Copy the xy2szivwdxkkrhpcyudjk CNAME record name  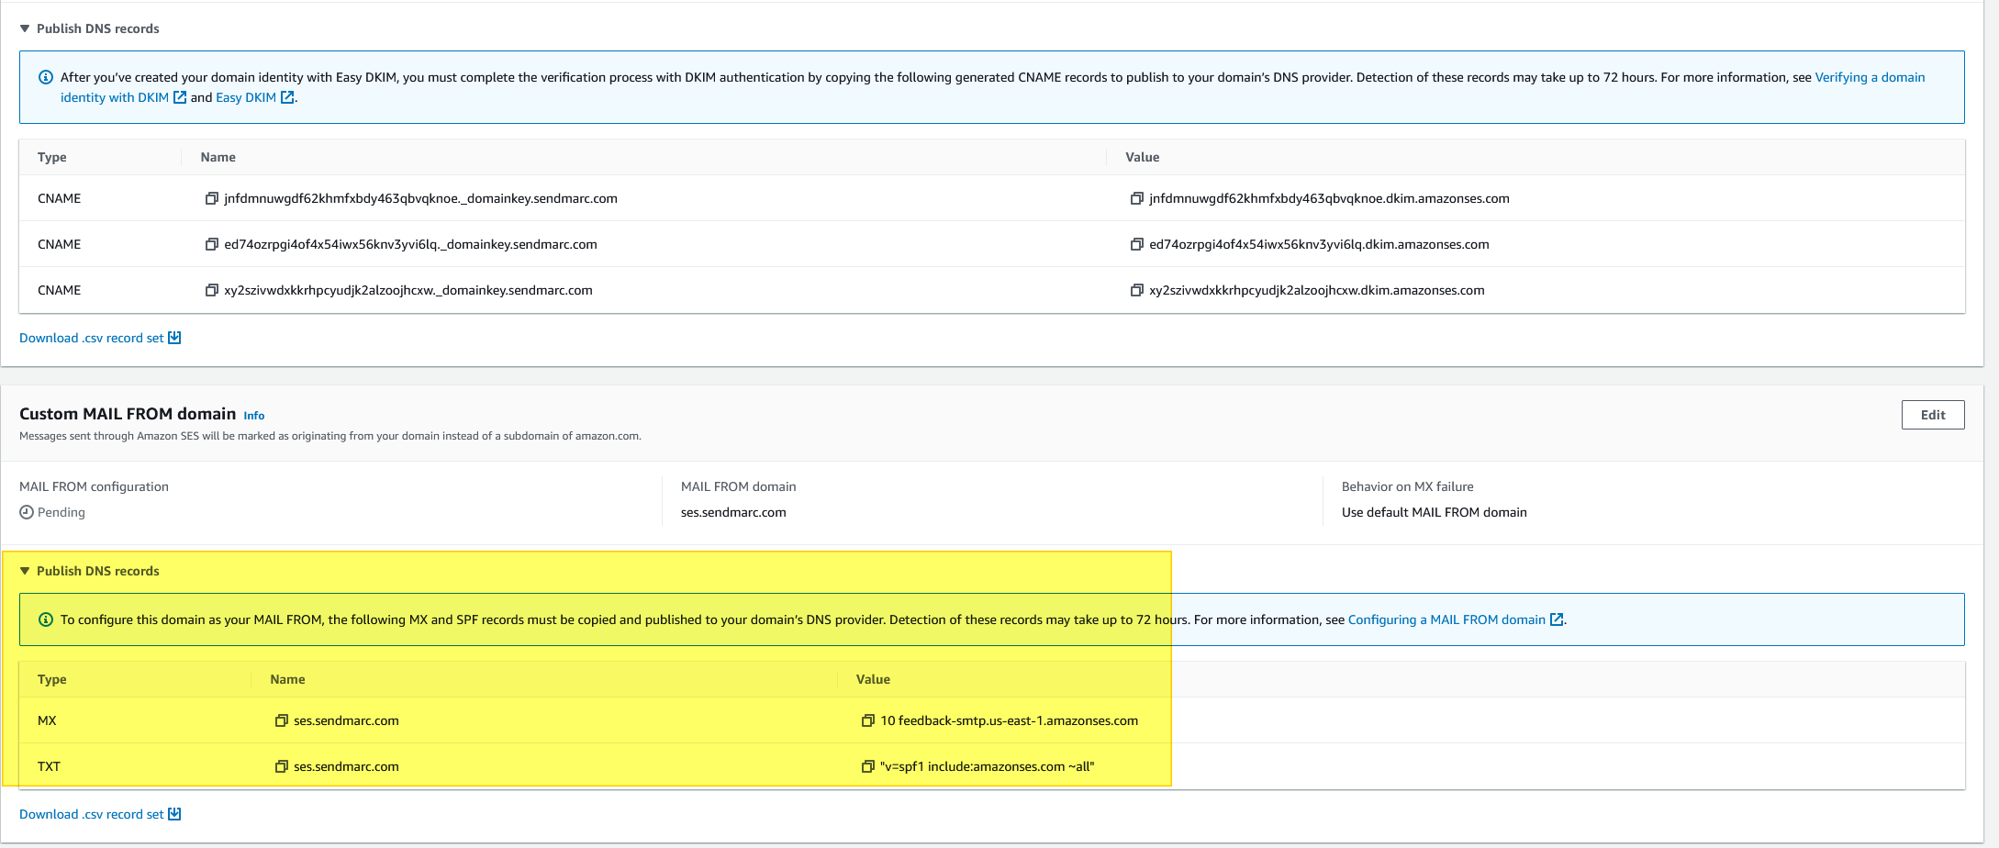pyautogui.click(x=211, y=290)
